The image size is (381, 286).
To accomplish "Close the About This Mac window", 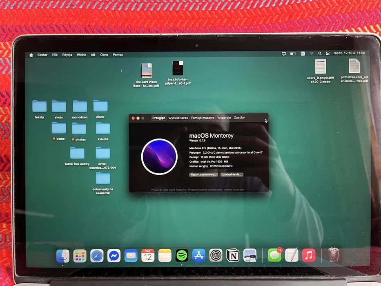I will (x=133, y=118).
